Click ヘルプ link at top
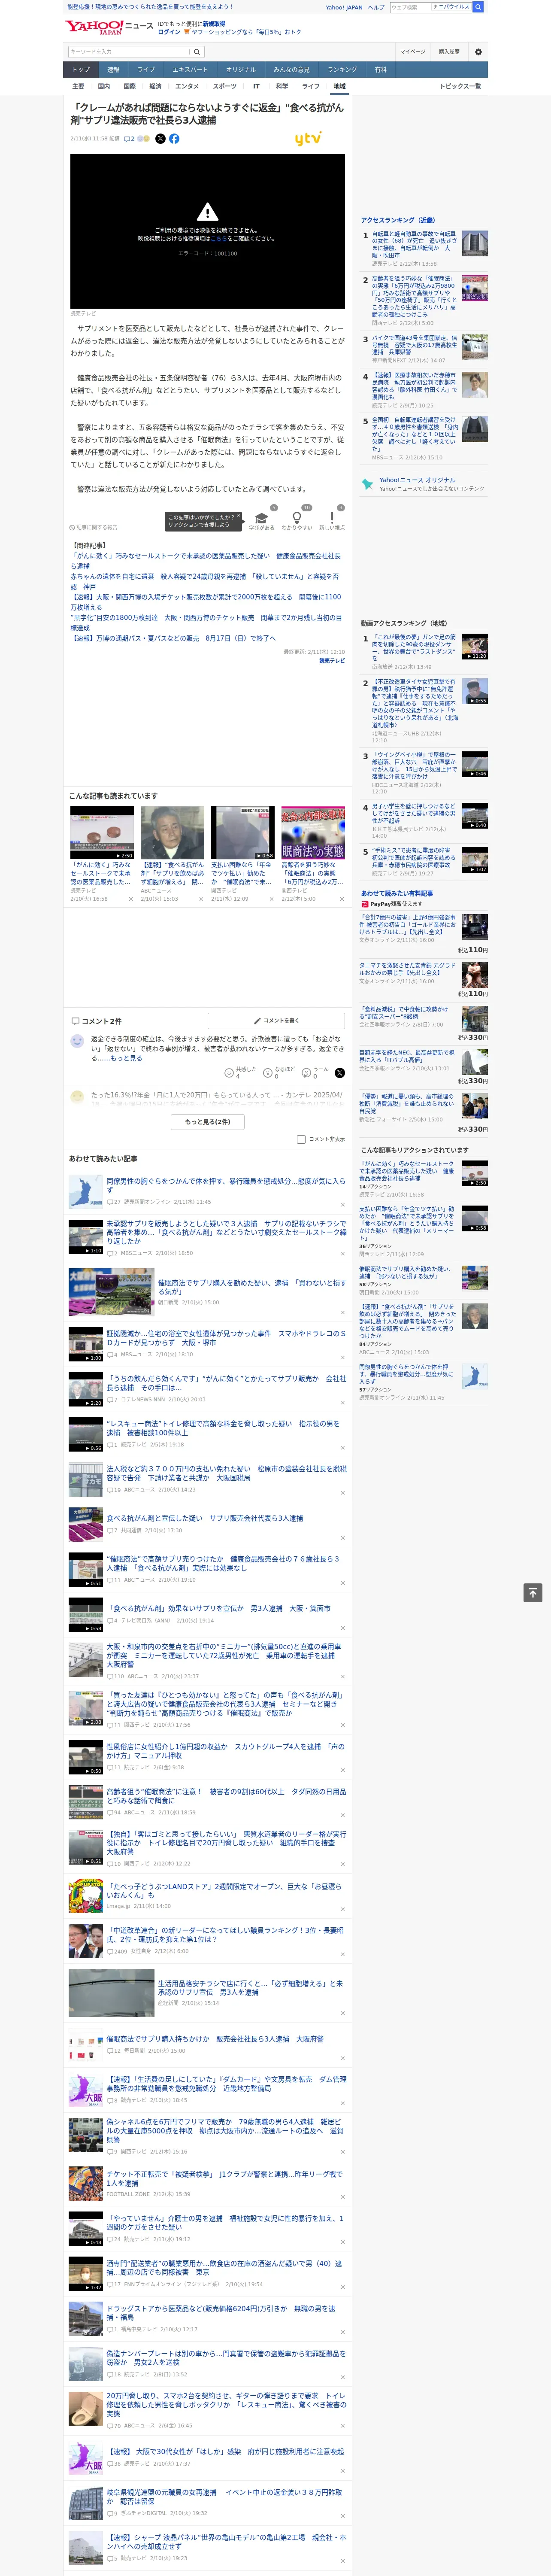551x2576 pixels. (376, 7)
